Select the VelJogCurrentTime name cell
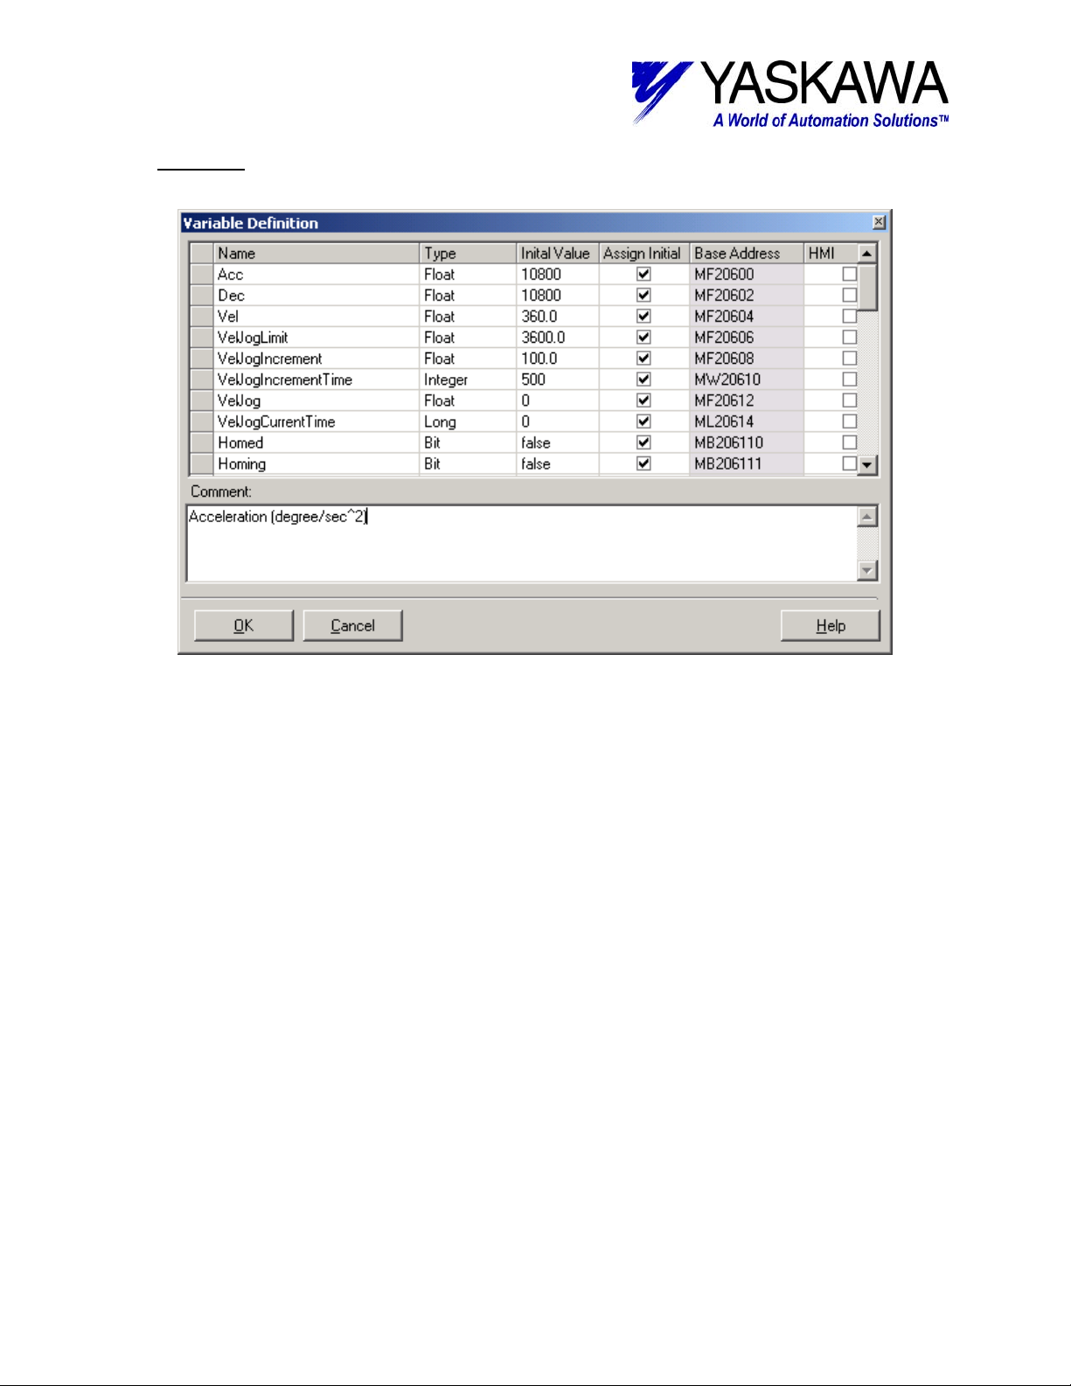Image resolution: width=1071 pixels, height=1386 pixels. tap(316, 421)
